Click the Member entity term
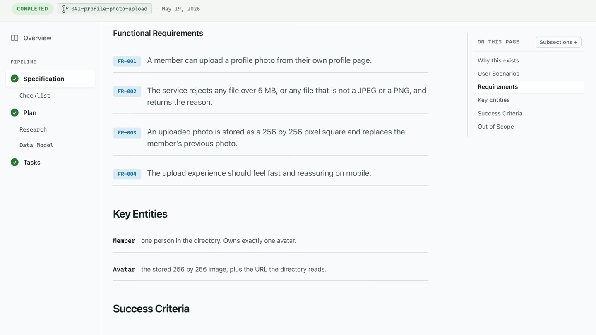Viewport: 596px width, 335px height. click(x=124, y=241)
